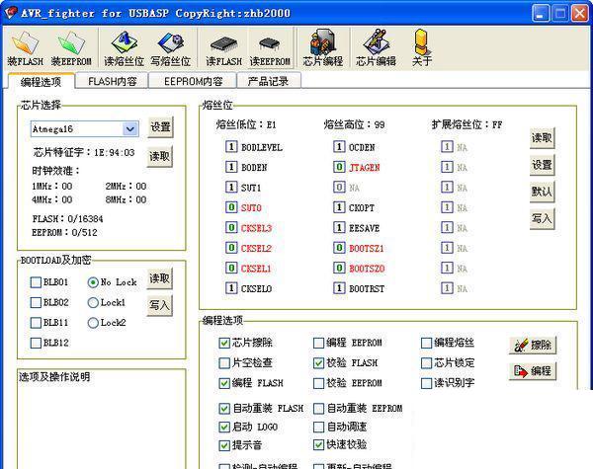Screen dimensions: 593x469
Task: Enable the 芯片锁定 chip lock checkbox
Action: pyautogui.click(x=426, y=363)
